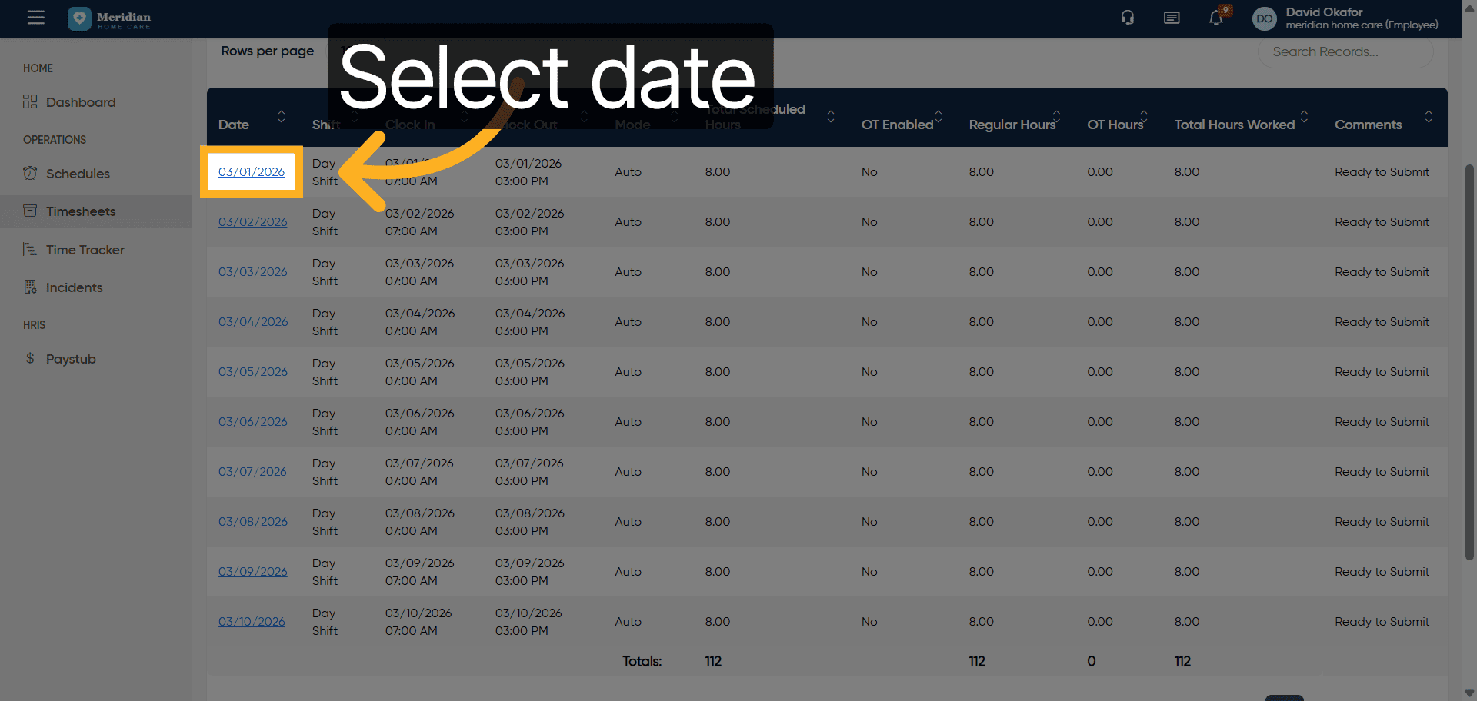Open the hamburger navigation menu
Image resolution: width=1477 pixels, height=701 pixels.
(35, 18)
